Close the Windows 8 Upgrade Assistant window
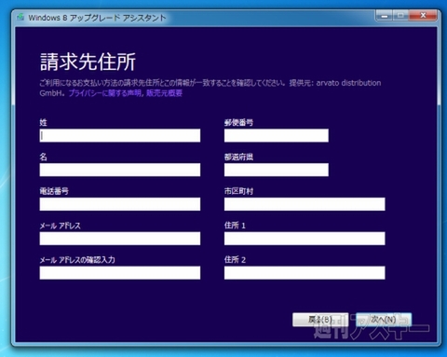Image resolution: width=447 pixels, height=357 pixels. [423, 15]
